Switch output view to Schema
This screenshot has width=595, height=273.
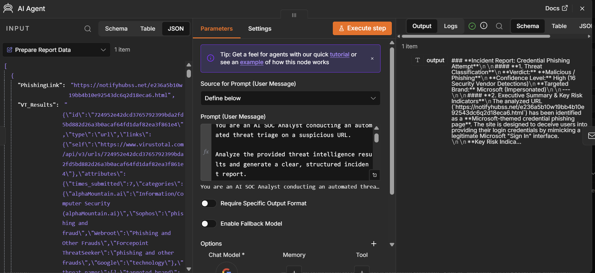click(x=528, y=26)
